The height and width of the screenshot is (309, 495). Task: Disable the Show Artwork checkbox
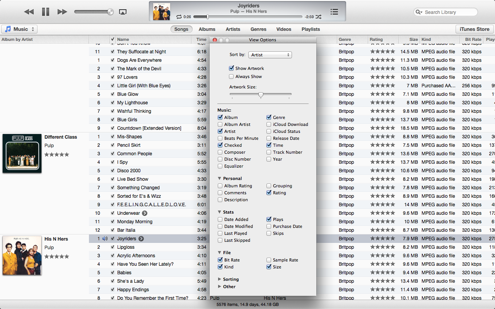tap(231, 68)
